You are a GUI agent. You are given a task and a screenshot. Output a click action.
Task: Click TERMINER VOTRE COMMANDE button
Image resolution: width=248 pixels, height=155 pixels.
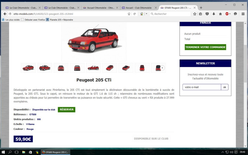click(205, 47)
